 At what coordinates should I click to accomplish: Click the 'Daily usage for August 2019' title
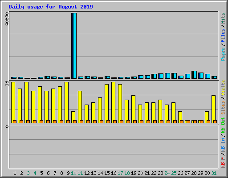coord(51,7)
